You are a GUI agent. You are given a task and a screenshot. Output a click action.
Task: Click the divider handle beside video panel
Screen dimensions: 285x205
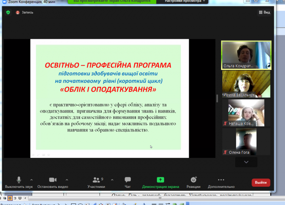(x=217, y=98)
